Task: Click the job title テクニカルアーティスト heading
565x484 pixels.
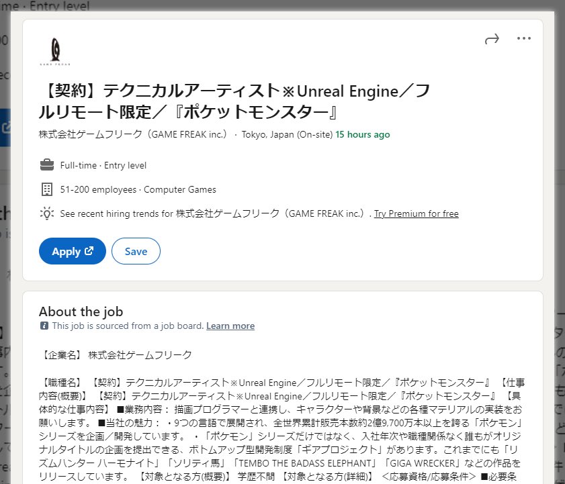Action: click(x=234, y=101)
